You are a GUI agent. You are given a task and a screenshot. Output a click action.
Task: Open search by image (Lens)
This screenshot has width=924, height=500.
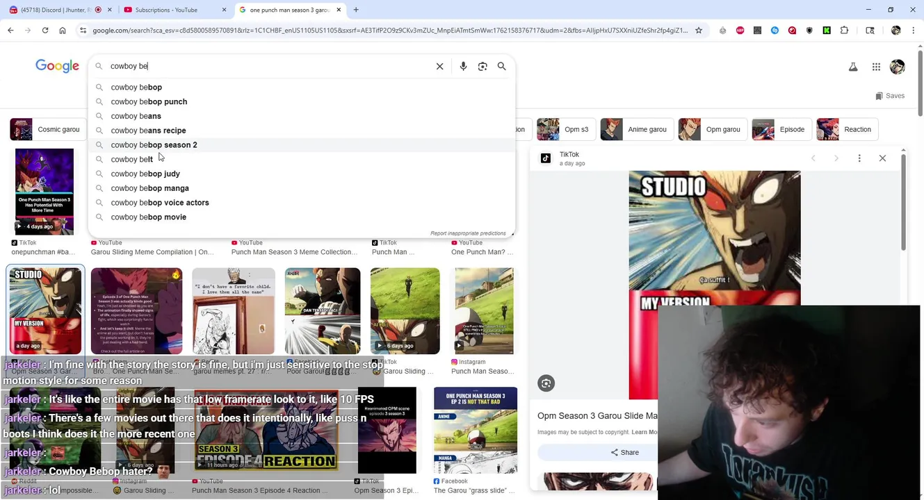click(483, 66)
